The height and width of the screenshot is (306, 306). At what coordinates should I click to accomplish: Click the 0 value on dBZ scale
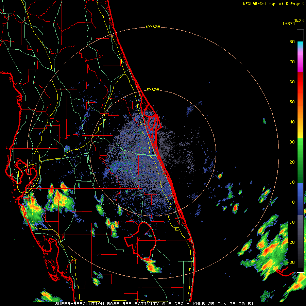293,202
